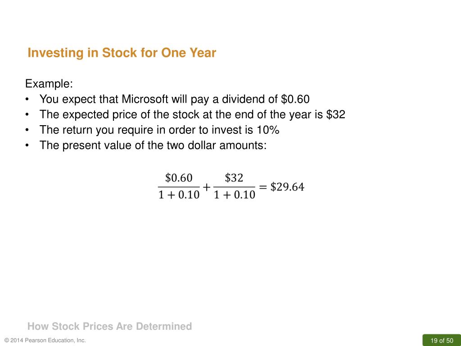Click the bullet point before The expected price

[27, 114]
